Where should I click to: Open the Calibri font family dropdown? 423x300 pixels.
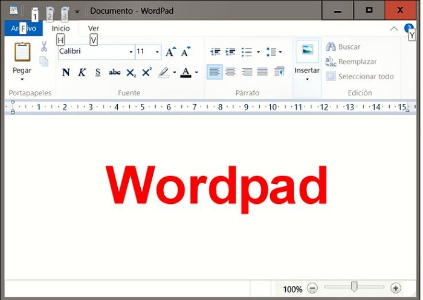(131, 52)
